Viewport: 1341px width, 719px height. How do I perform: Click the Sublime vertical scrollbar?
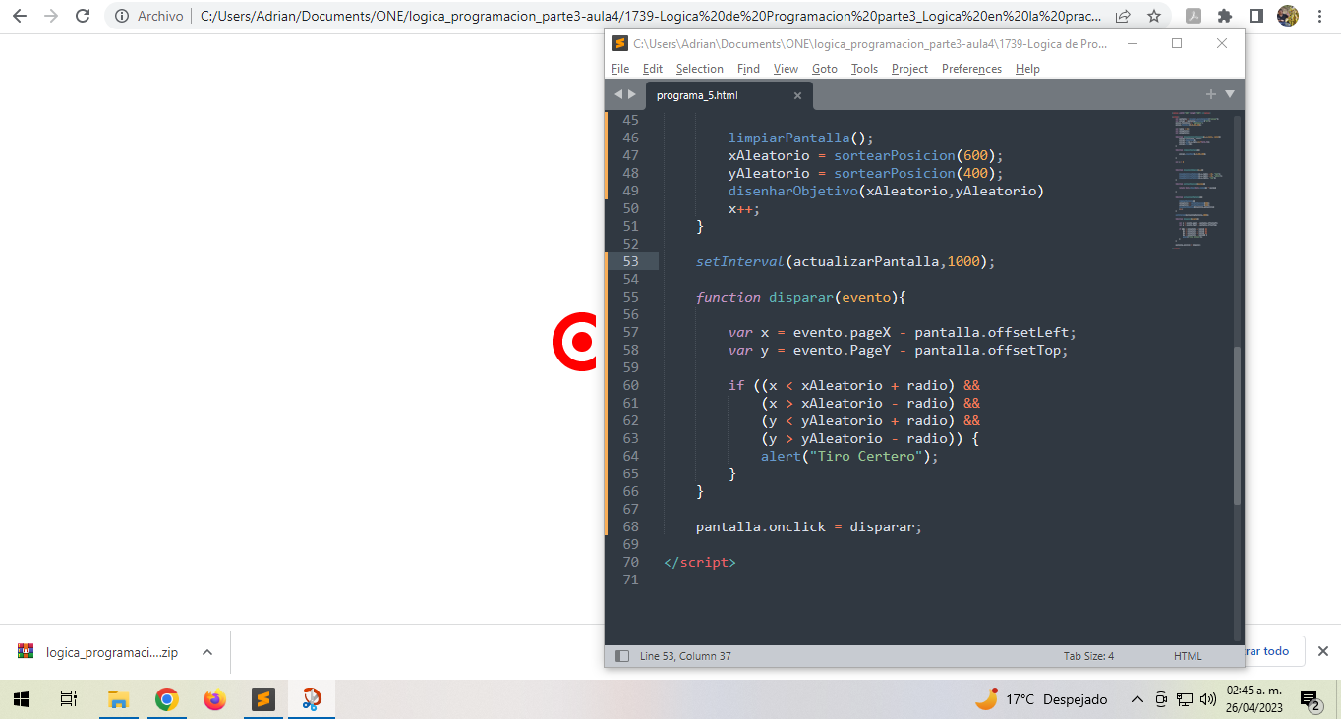1238,424
